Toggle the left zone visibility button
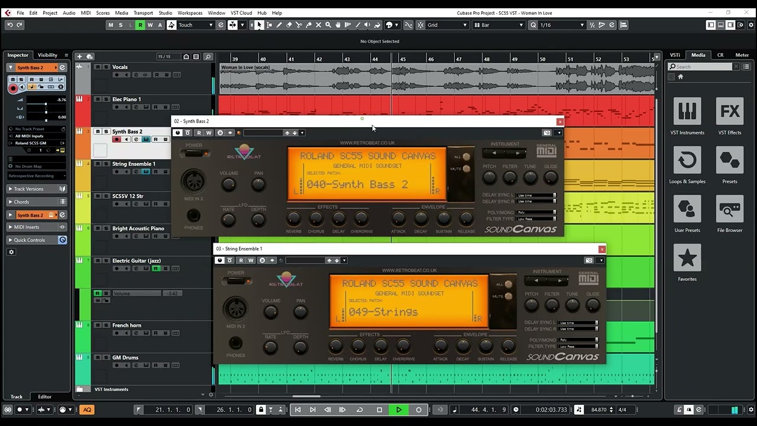 pos(711,25)
